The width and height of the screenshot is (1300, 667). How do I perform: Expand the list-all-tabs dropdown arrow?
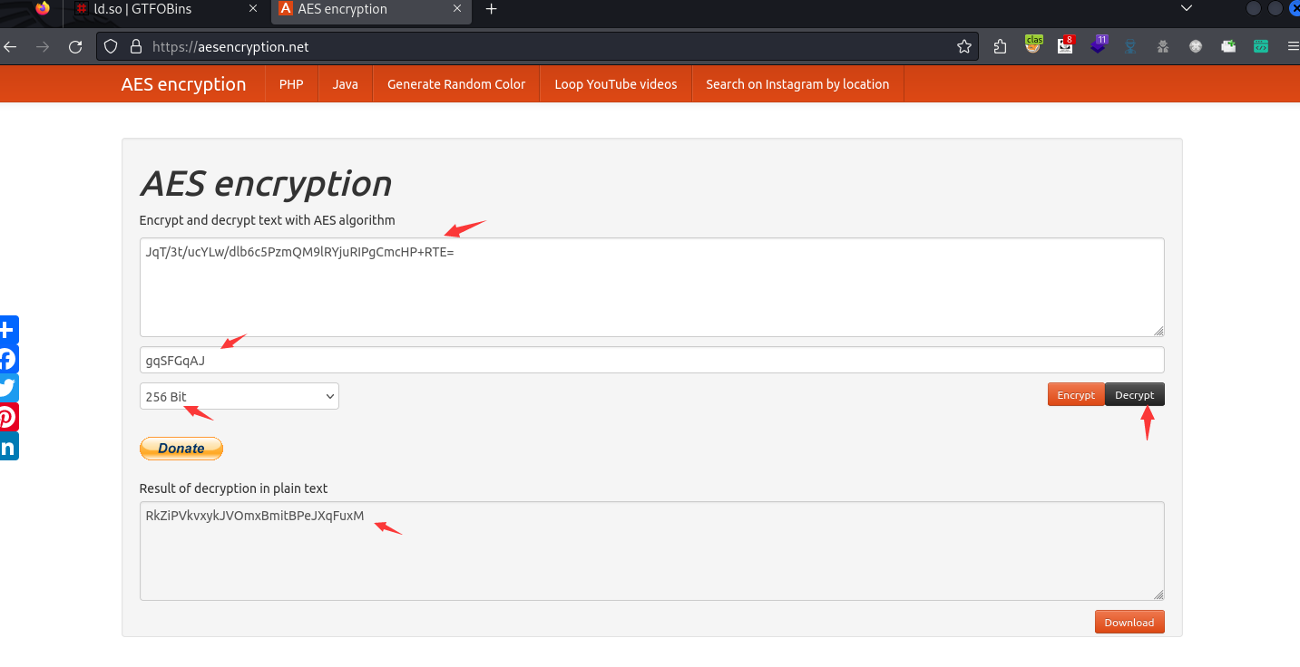(1186, 8)
